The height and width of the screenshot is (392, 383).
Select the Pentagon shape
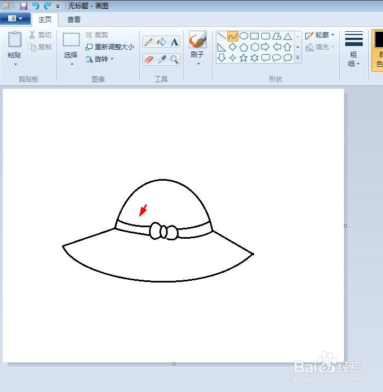coord(244,47)
